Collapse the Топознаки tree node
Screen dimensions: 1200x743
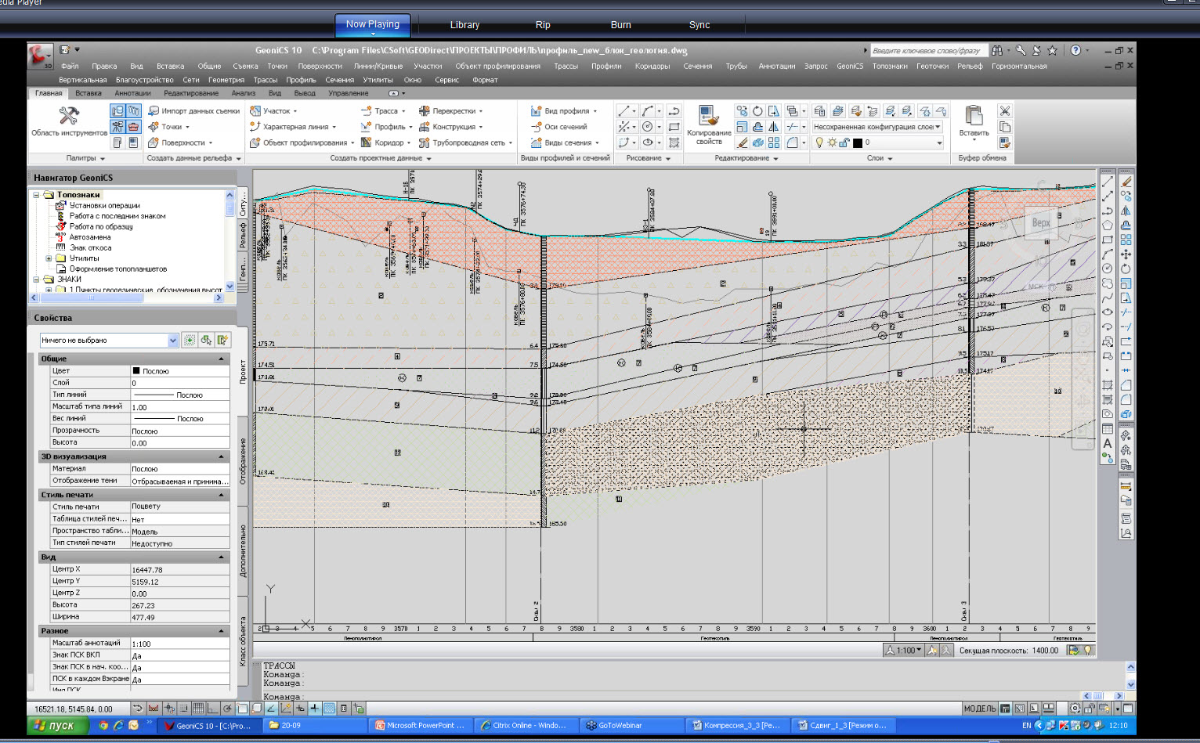pyautogui.click(x=36, y=195)
